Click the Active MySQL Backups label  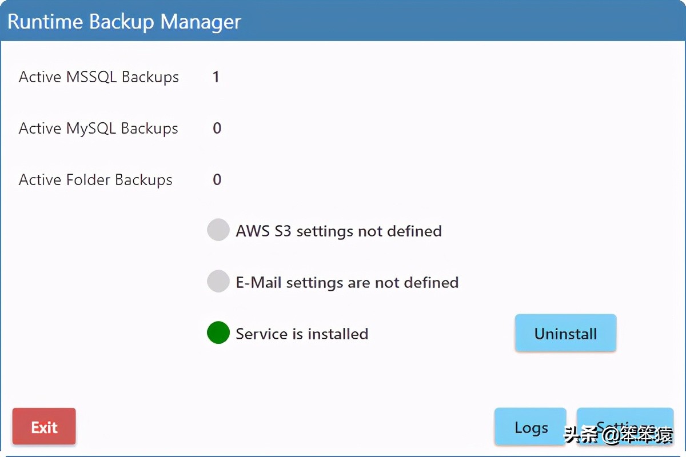[x=98, y=128]
